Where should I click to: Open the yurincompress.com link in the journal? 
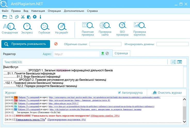click(105, 97)
